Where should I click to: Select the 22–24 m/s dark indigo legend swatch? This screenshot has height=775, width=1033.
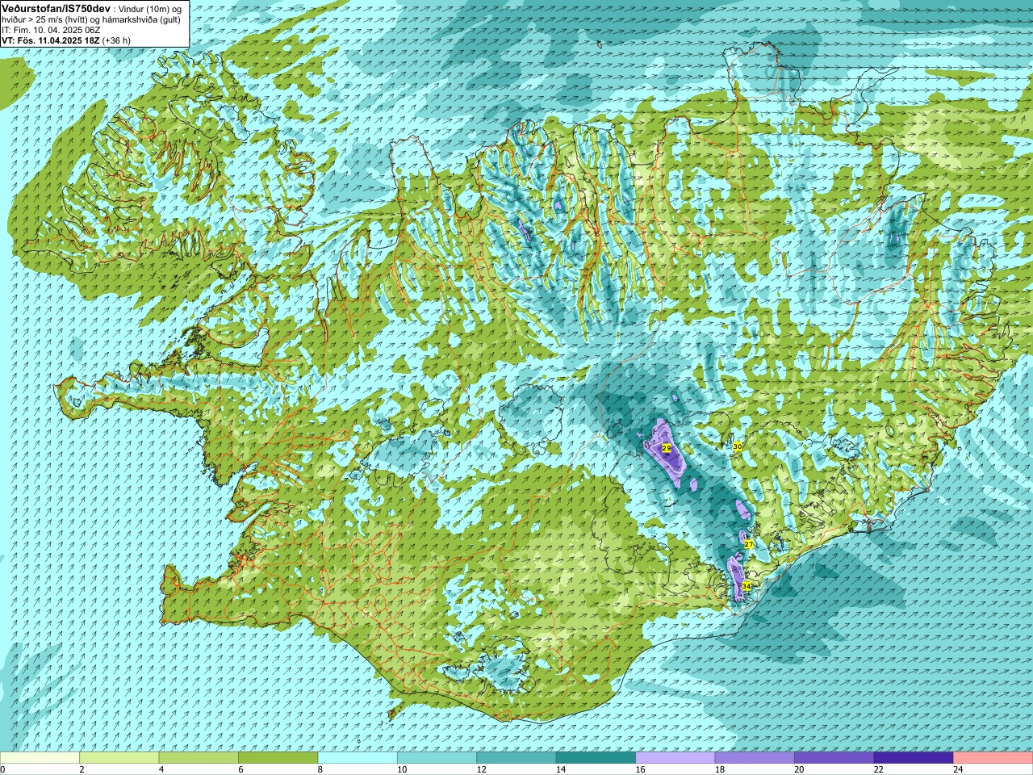point(914,758)
